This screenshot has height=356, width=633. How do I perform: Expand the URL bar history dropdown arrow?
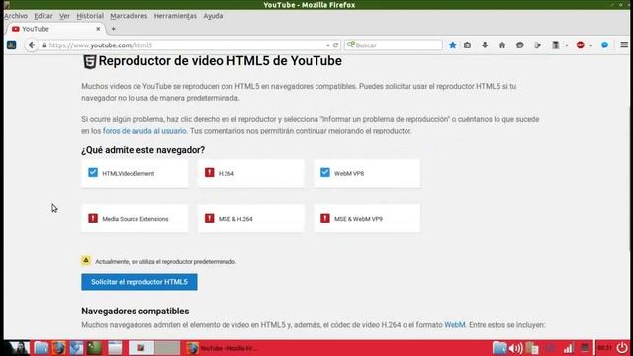[x=327, y=45]
